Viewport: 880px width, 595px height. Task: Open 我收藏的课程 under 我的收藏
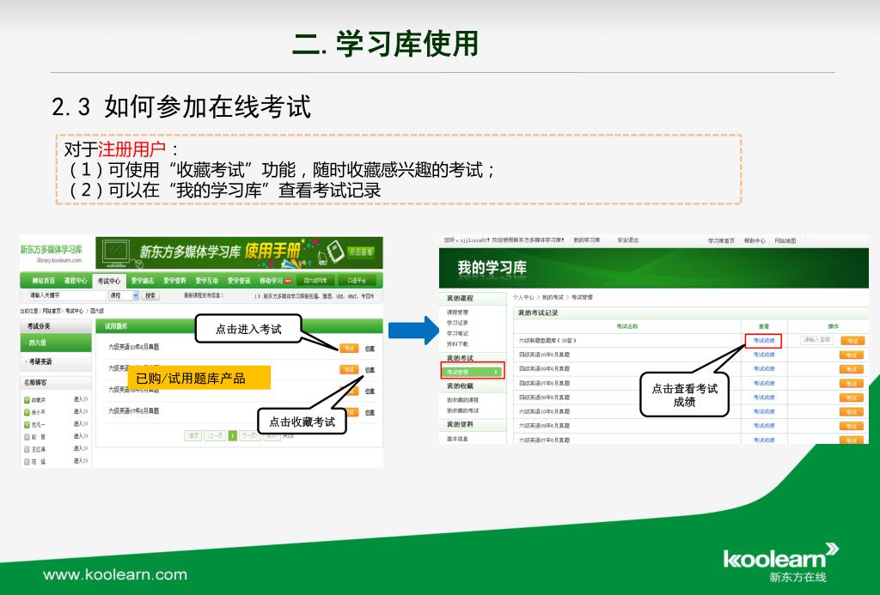(x=462, y=400)
